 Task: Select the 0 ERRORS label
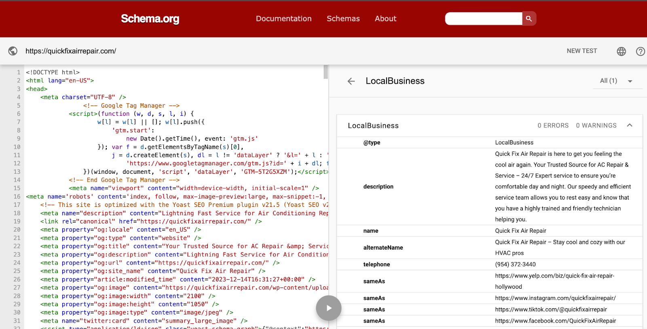coord(553,125)
